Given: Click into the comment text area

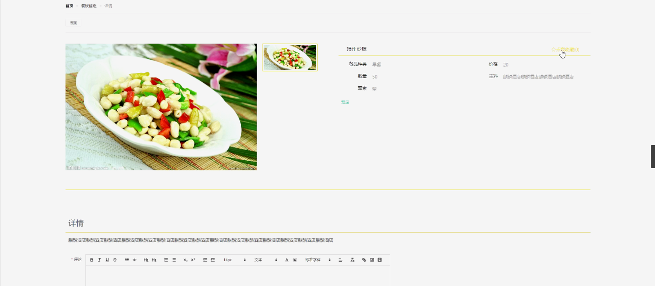Looking at the screenshot, I should point(238,276).
